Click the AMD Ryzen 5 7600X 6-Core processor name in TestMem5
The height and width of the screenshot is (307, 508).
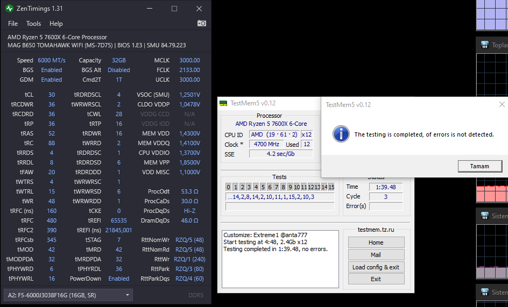tap(271, 124)
